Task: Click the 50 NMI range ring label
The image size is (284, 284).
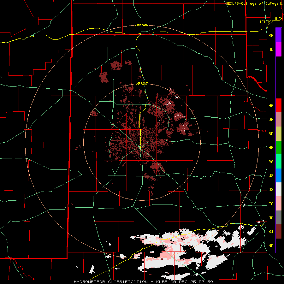Action: pos(142,83)
